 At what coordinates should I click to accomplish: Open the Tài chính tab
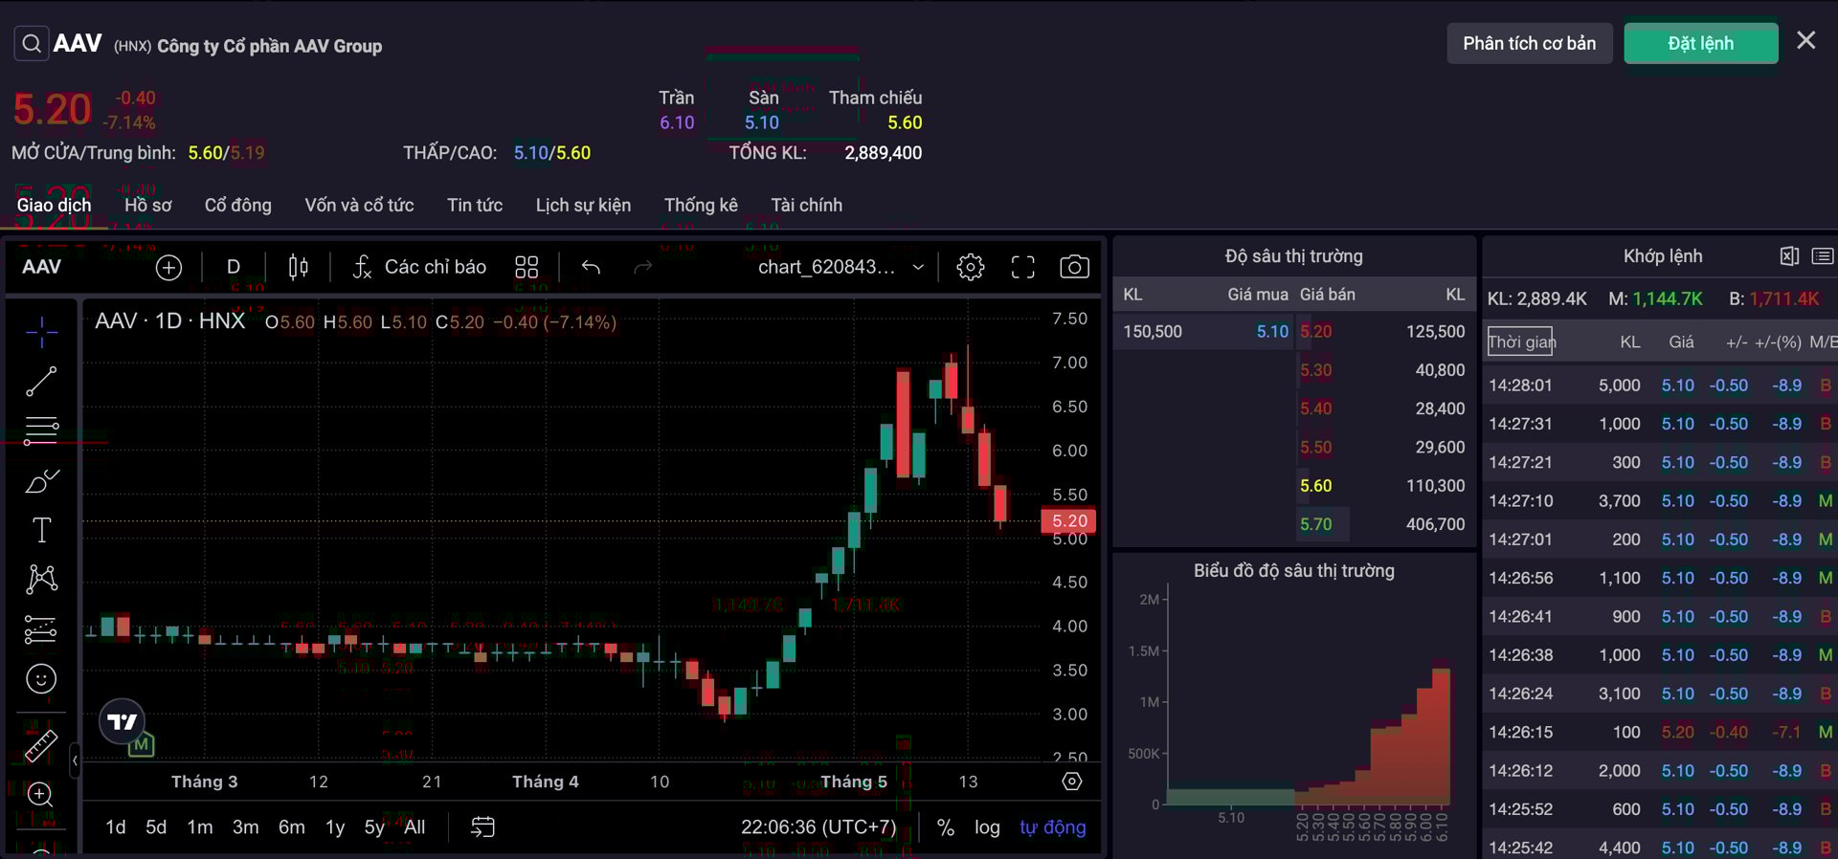(806, 206)
